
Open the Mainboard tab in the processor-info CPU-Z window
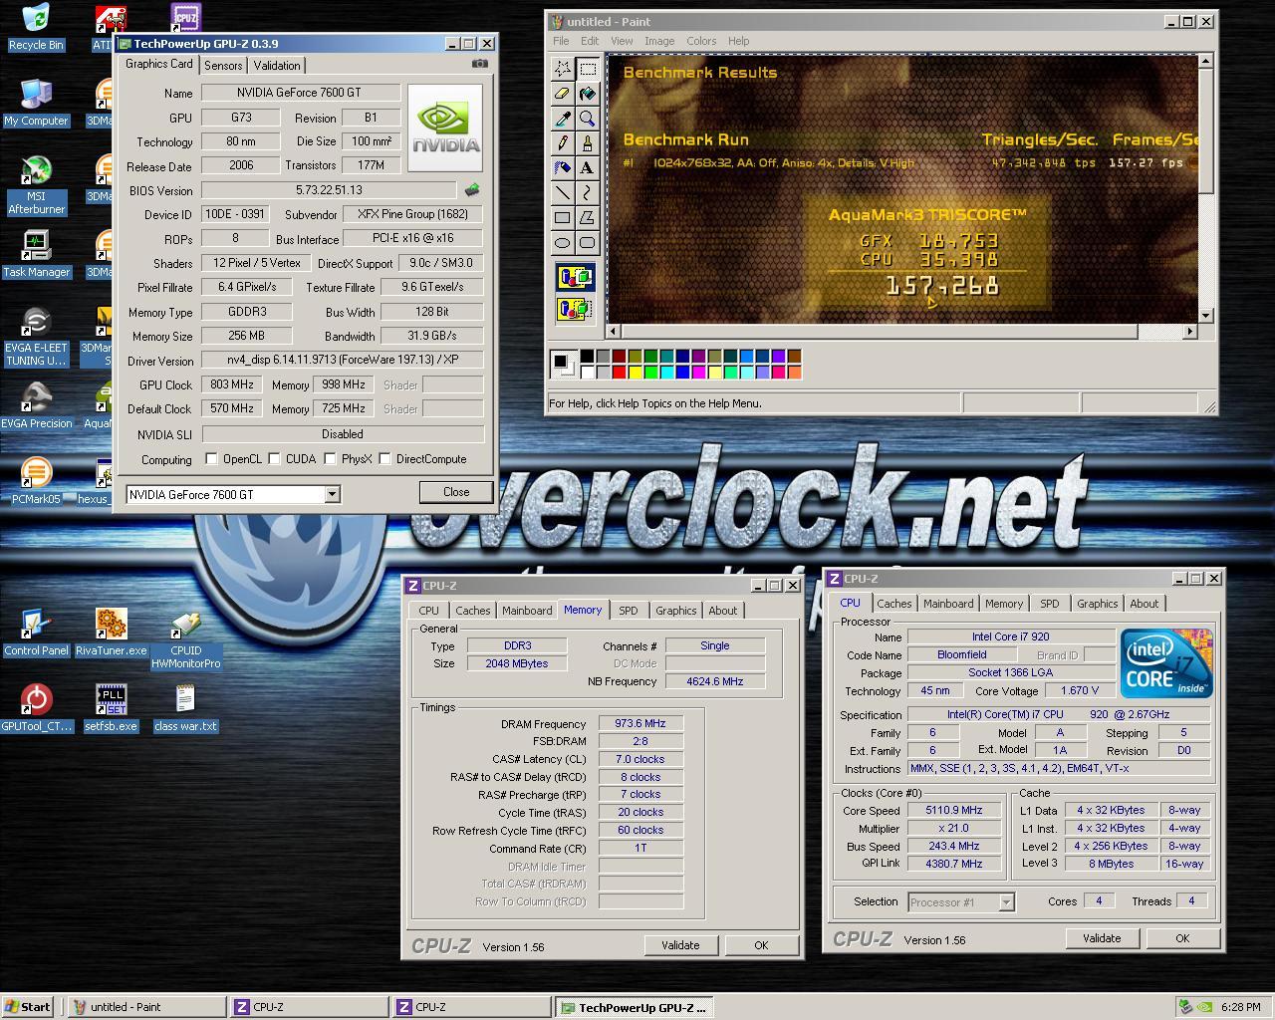point(948,604)
